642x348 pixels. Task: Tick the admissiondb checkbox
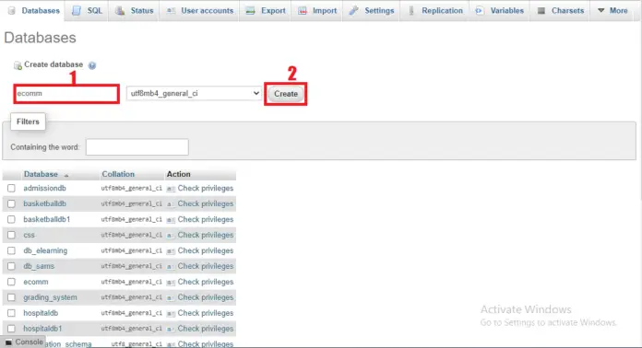click(11, 189)
